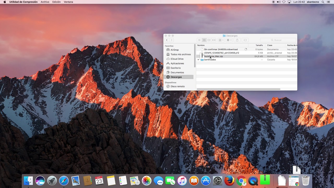The image size is (334, 188).
Task: Open AirDrop in the Finder sidebar
Action: 174,50
